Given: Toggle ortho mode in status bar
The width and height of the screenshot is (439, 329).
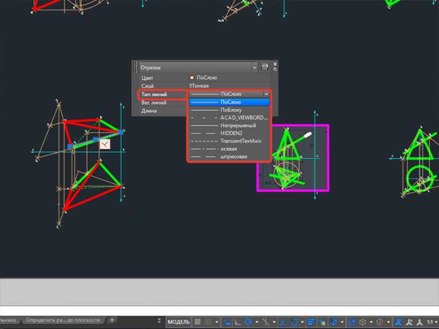Looking at the screenshot, I should click(238, 321).
